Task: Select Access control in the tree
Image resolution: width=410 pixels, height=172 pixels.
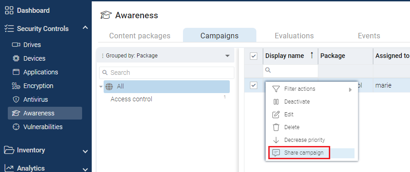Action: pos(131,99)
